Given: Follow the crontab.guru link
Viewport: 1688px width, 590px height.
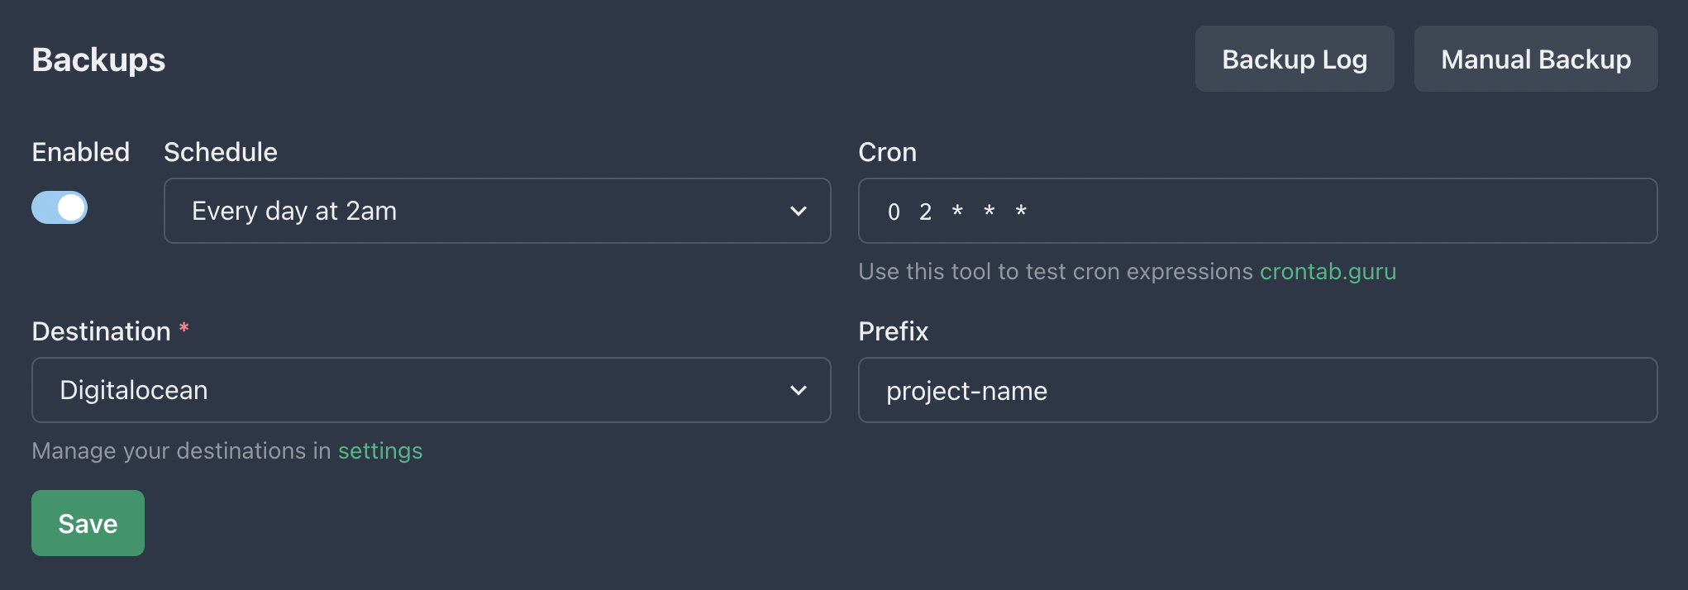Looking at the screenshot, I should (x=1328, y=271).
